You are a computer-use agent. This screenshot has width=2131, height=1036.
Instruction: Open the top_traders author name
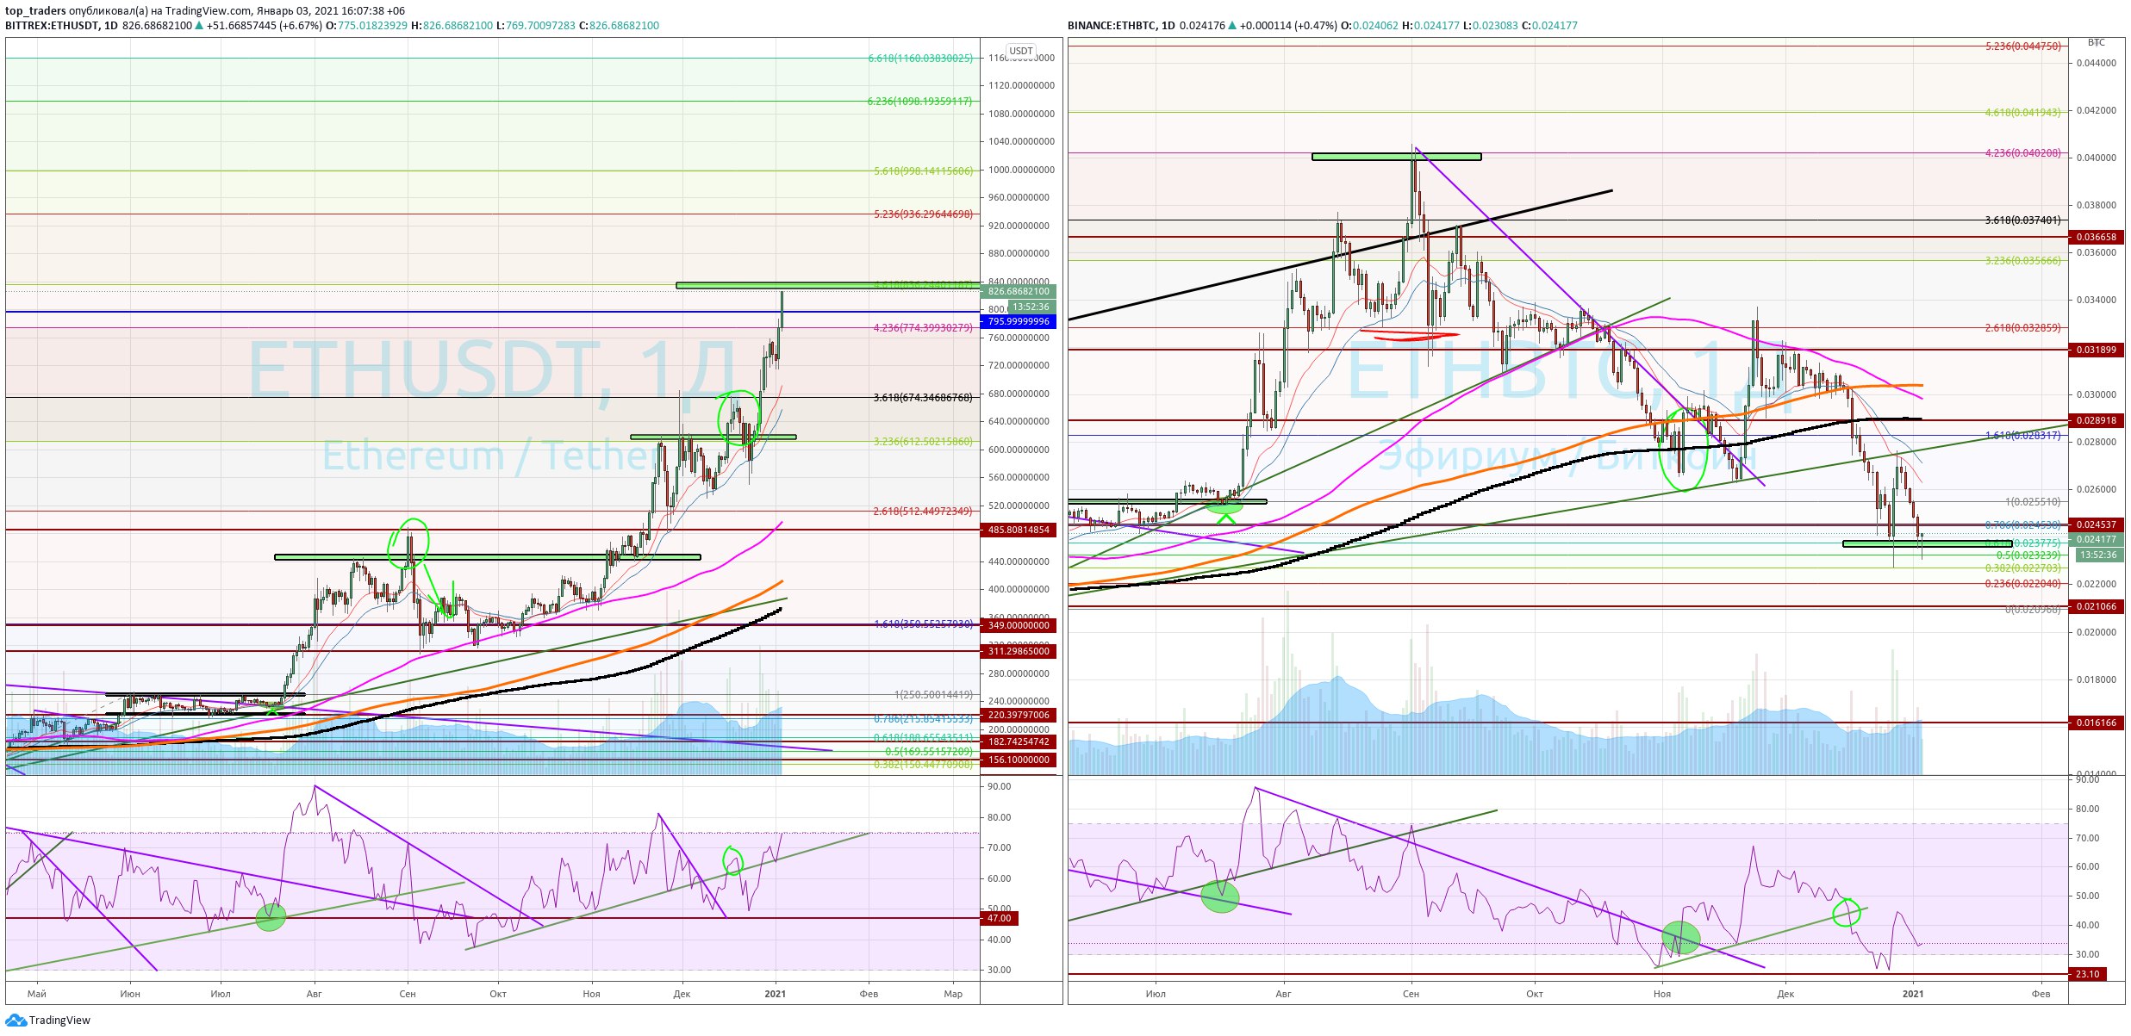click(35, 11)
